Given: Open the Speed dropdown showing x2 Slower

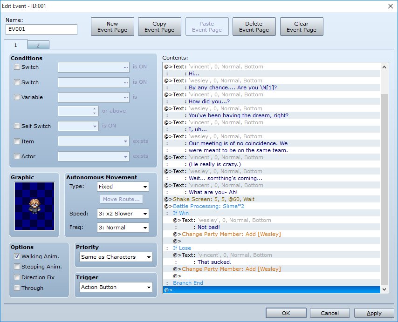Looking at the screenshot, I should pos(123,214).
